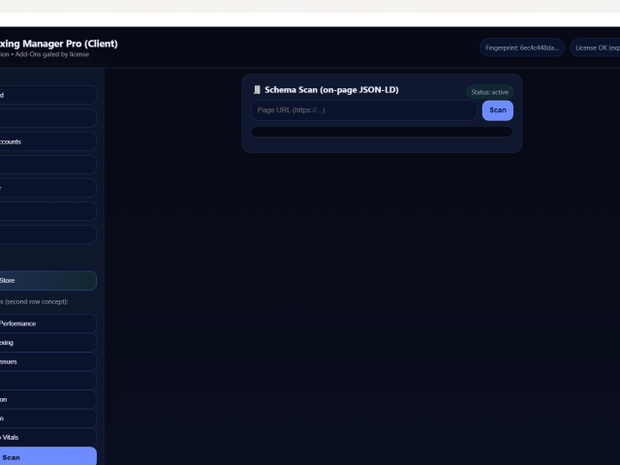The height and width of the screenshot is (465, 620).
Task: Click the Manager Pro (Client) app title
Action: 58,43
